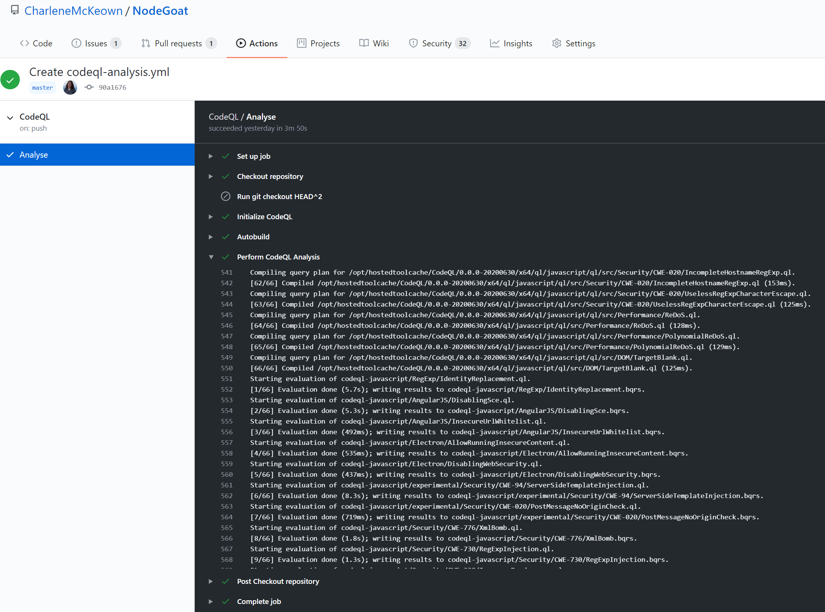This screenshot has width=825, height=612.
Task: Open the Security tab
Action: (439, 43)
